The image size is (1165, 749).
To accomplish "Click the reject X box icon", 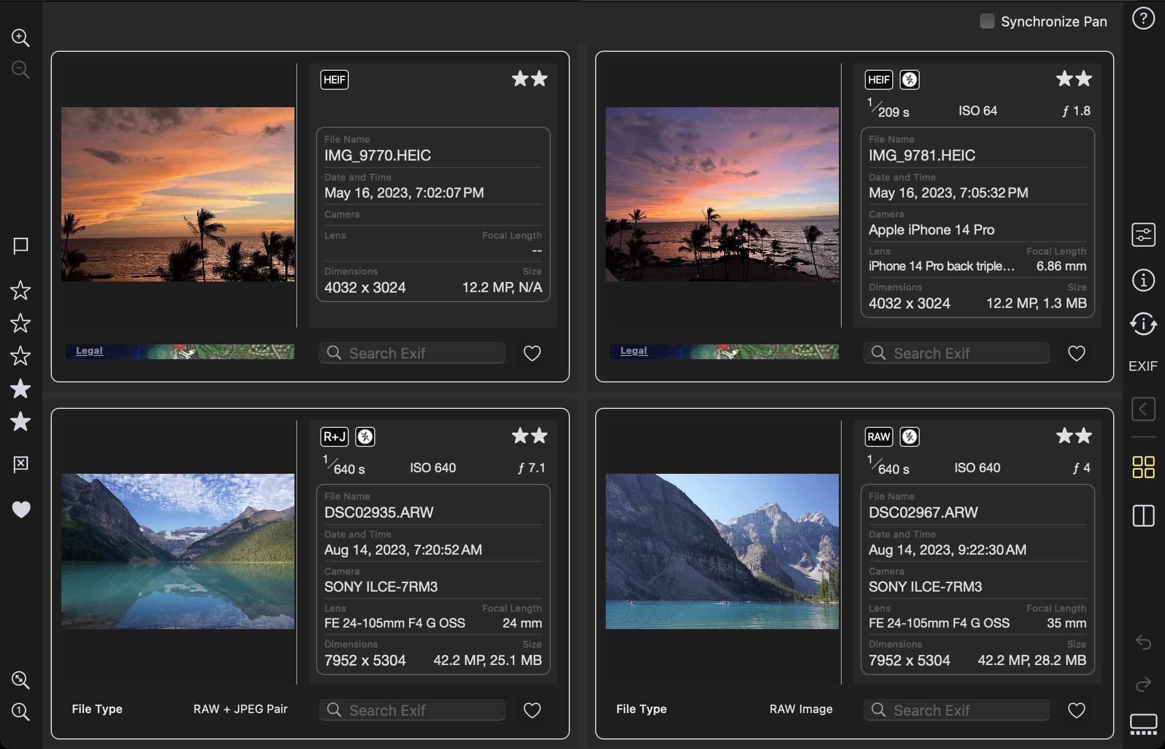I will (x=20, y=464).
